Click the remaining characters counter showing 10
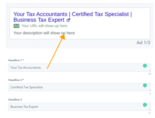 (149, 74)
